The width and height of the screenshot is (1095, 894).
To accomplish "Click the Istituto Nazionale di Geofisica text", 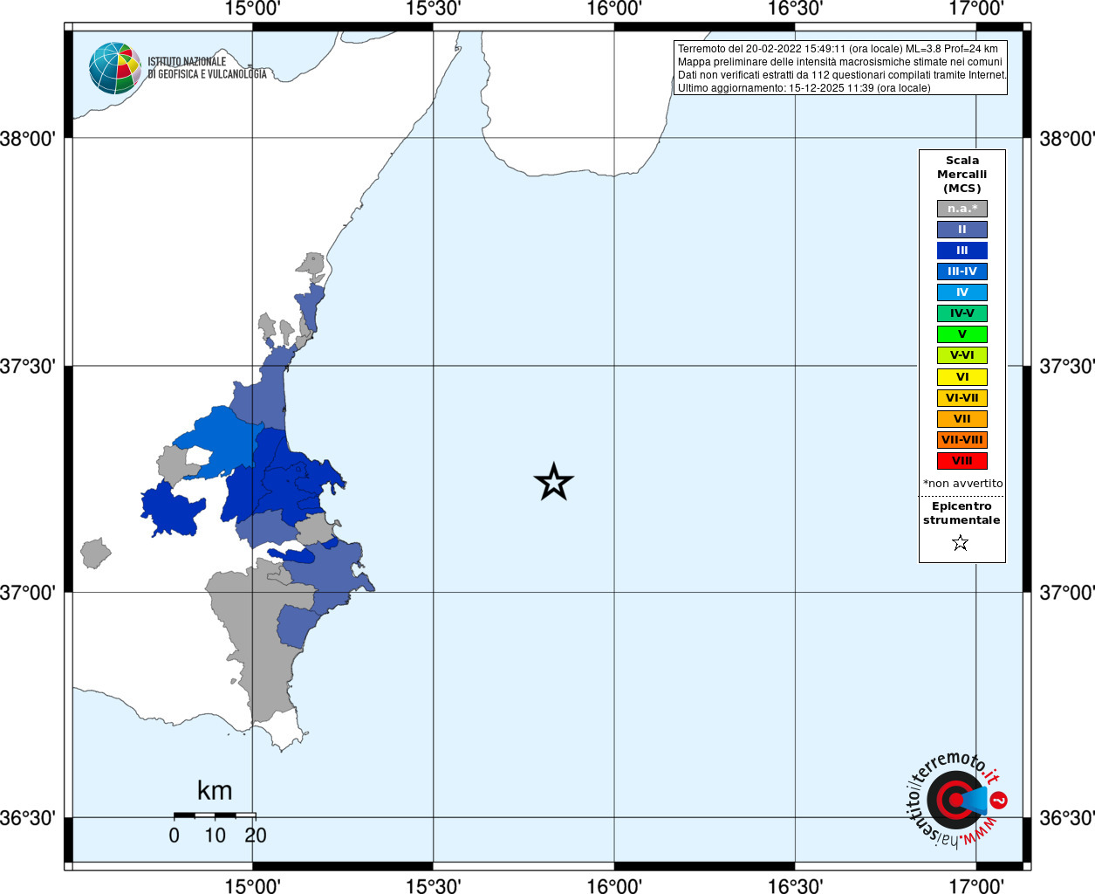I will point(207,68).
